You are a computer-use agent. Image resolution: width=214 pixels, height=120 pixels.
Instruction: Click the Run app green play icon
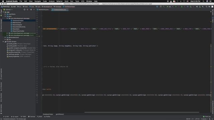tap(176, 7)
